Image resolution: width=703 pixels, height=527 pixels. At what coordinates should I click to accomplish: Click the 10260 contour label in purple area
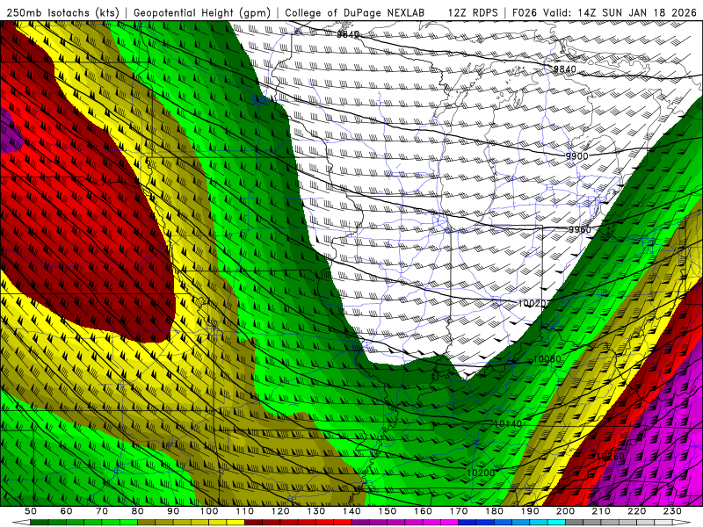click(610, 456)
